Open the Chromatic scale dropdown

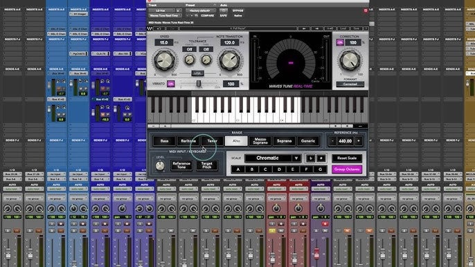pos(273,158)
